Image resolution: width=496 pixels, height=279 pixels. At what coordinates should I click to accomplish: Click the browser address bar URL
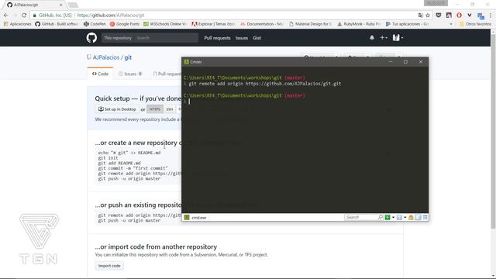coord(111,15)
